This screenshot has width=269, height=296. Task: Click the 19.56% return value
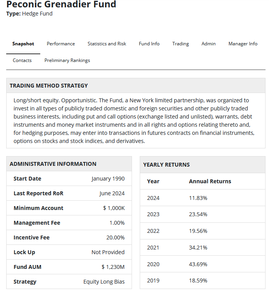click(198, 231)
